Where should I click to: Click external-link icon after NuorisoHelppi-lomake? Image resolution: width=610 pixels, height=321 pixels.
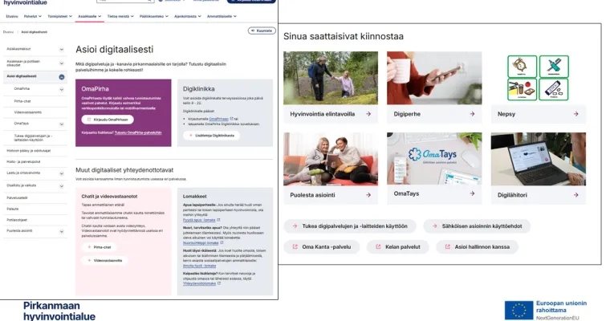click(222, 243)
